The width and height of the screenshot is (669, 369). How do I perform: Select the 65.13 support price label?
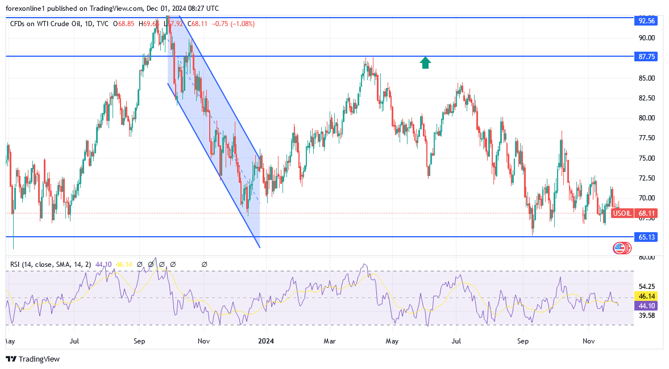[647, 237]
